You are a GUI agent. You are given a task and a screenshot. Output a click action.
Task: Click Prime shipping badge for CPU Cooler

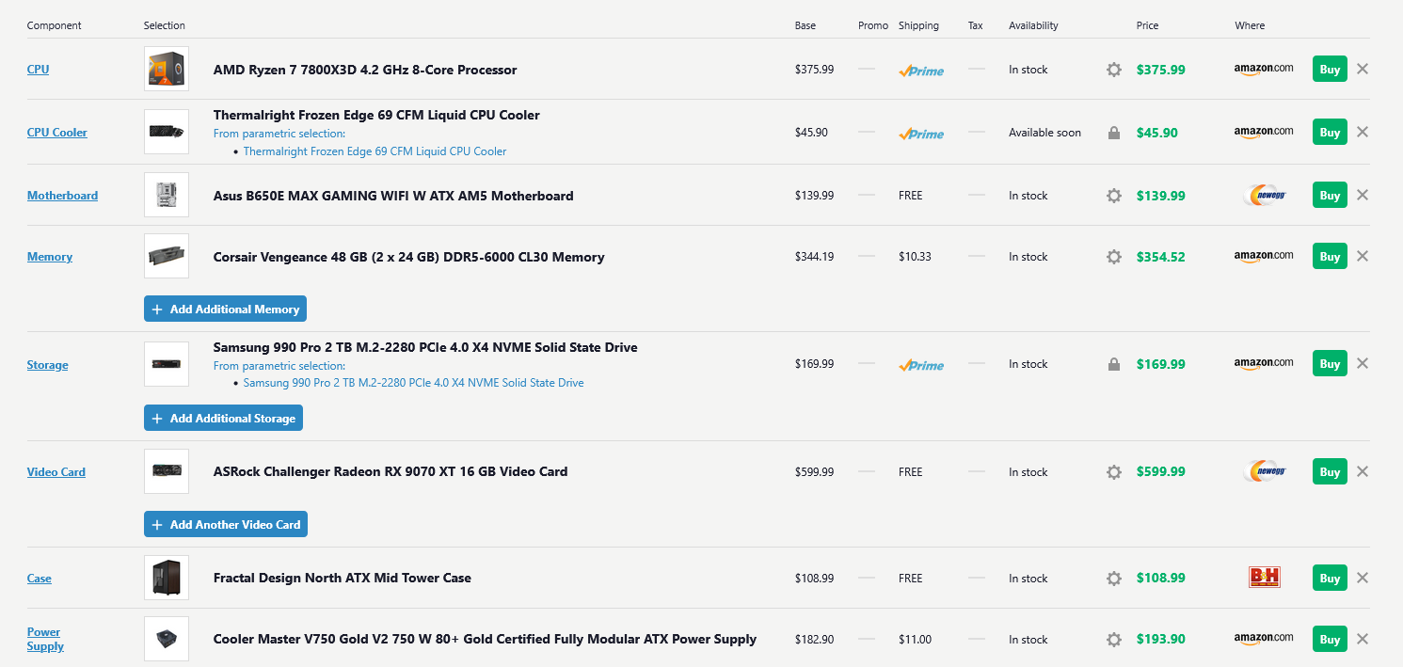(921, 134)
